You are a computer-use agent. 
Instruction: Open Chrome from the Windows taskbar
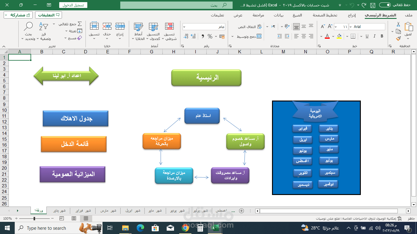pyautogui.click(x=185, y=228)
